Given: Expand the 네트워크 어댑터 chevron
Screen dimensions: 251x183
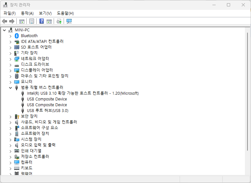Looking at the screenshot, I should (10, 59).
